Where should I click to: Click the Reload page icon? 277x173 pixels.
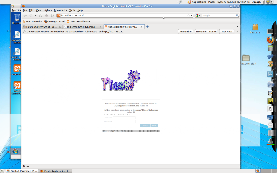tap(41, 16)
